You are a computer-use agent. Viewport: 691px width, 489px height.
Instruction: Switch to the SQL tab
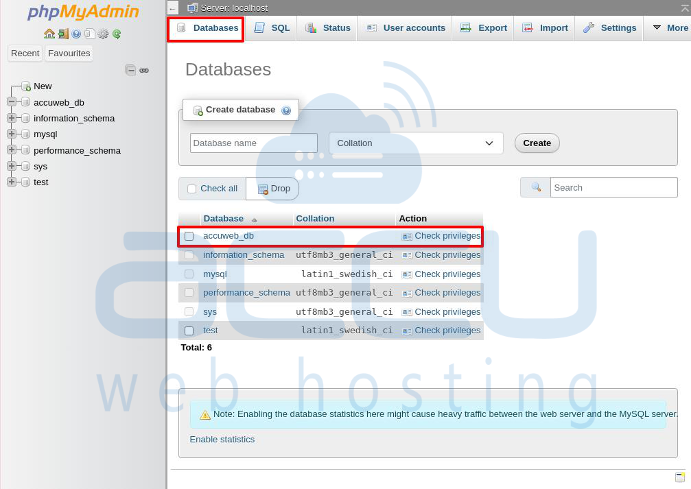point(272,28)
